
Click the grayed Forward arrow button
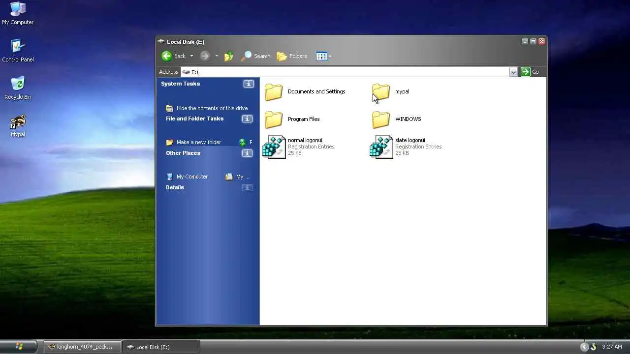tap(205, 56)
